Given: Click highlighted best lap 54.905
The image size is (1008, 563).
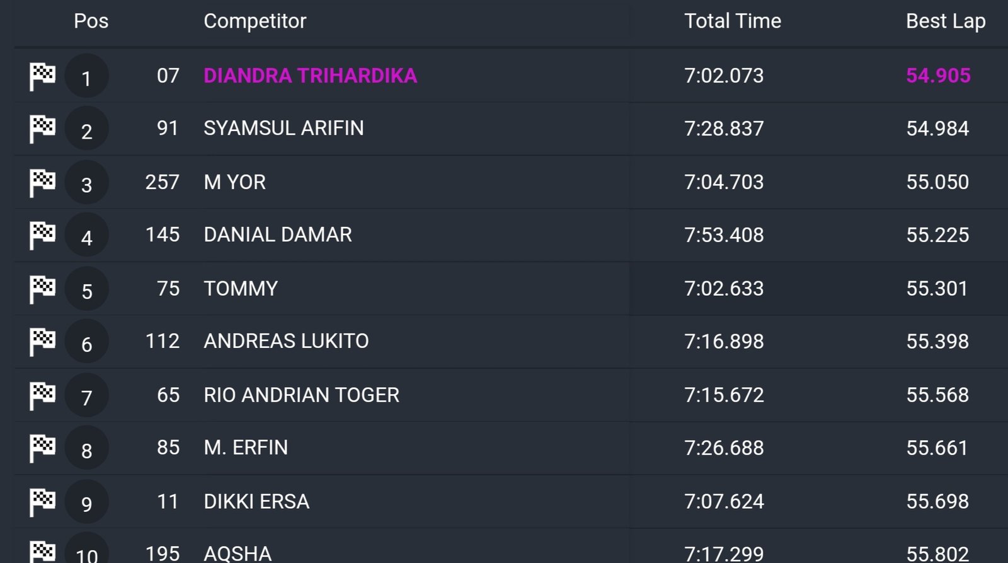Looking at the screenshot, I should 938,76.
